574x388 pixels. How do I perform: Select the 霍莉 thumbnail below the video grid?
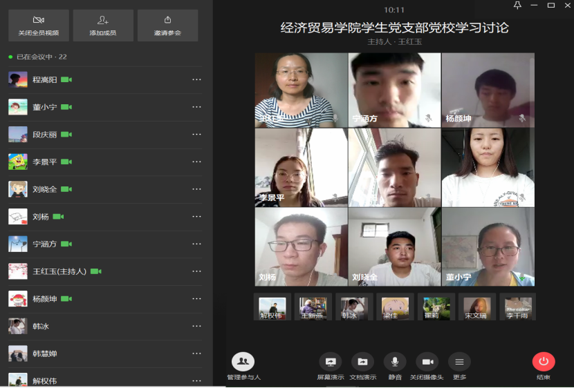[x=436, y=309]
